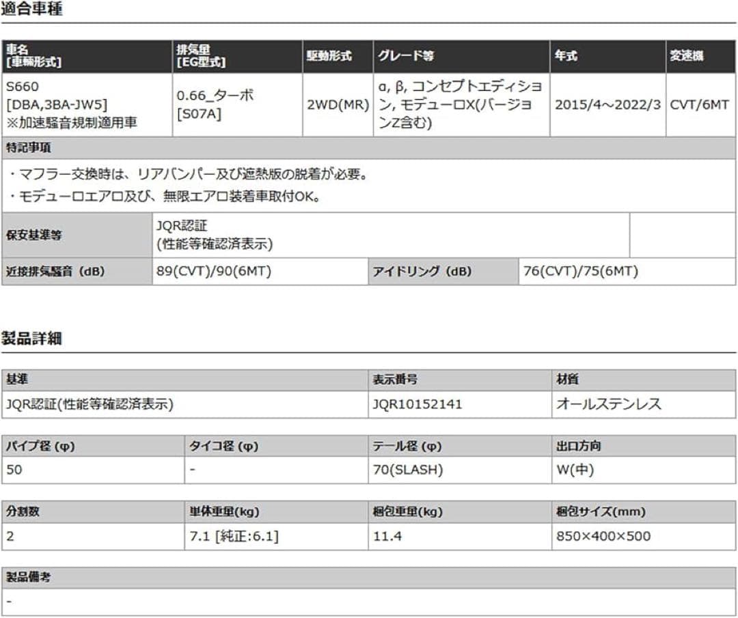The height and width of the screenshot is (618, 738).
Task: Click the アイドリング (dB) label
Action: [443, 271]
